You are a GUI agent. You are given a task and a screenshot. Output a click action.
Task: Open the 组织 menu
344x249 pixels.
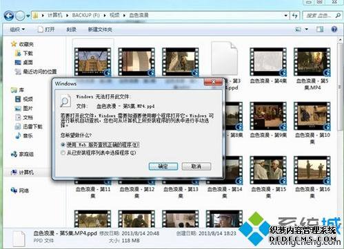click(17, 30)
